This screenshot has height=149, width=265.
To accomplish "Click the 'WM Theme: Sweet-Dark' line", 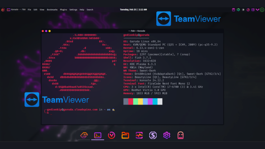I will click(x=140, y=71).
